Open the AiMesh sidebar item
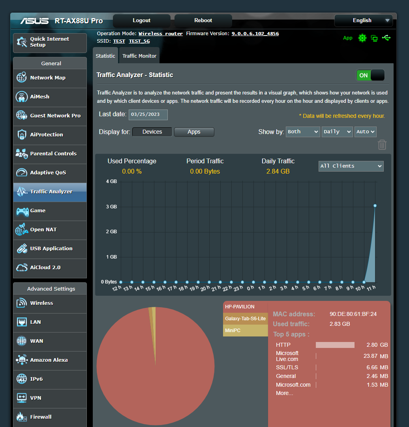Image resolution: width=409 pixels, height=427 pixels. point(50,97)
